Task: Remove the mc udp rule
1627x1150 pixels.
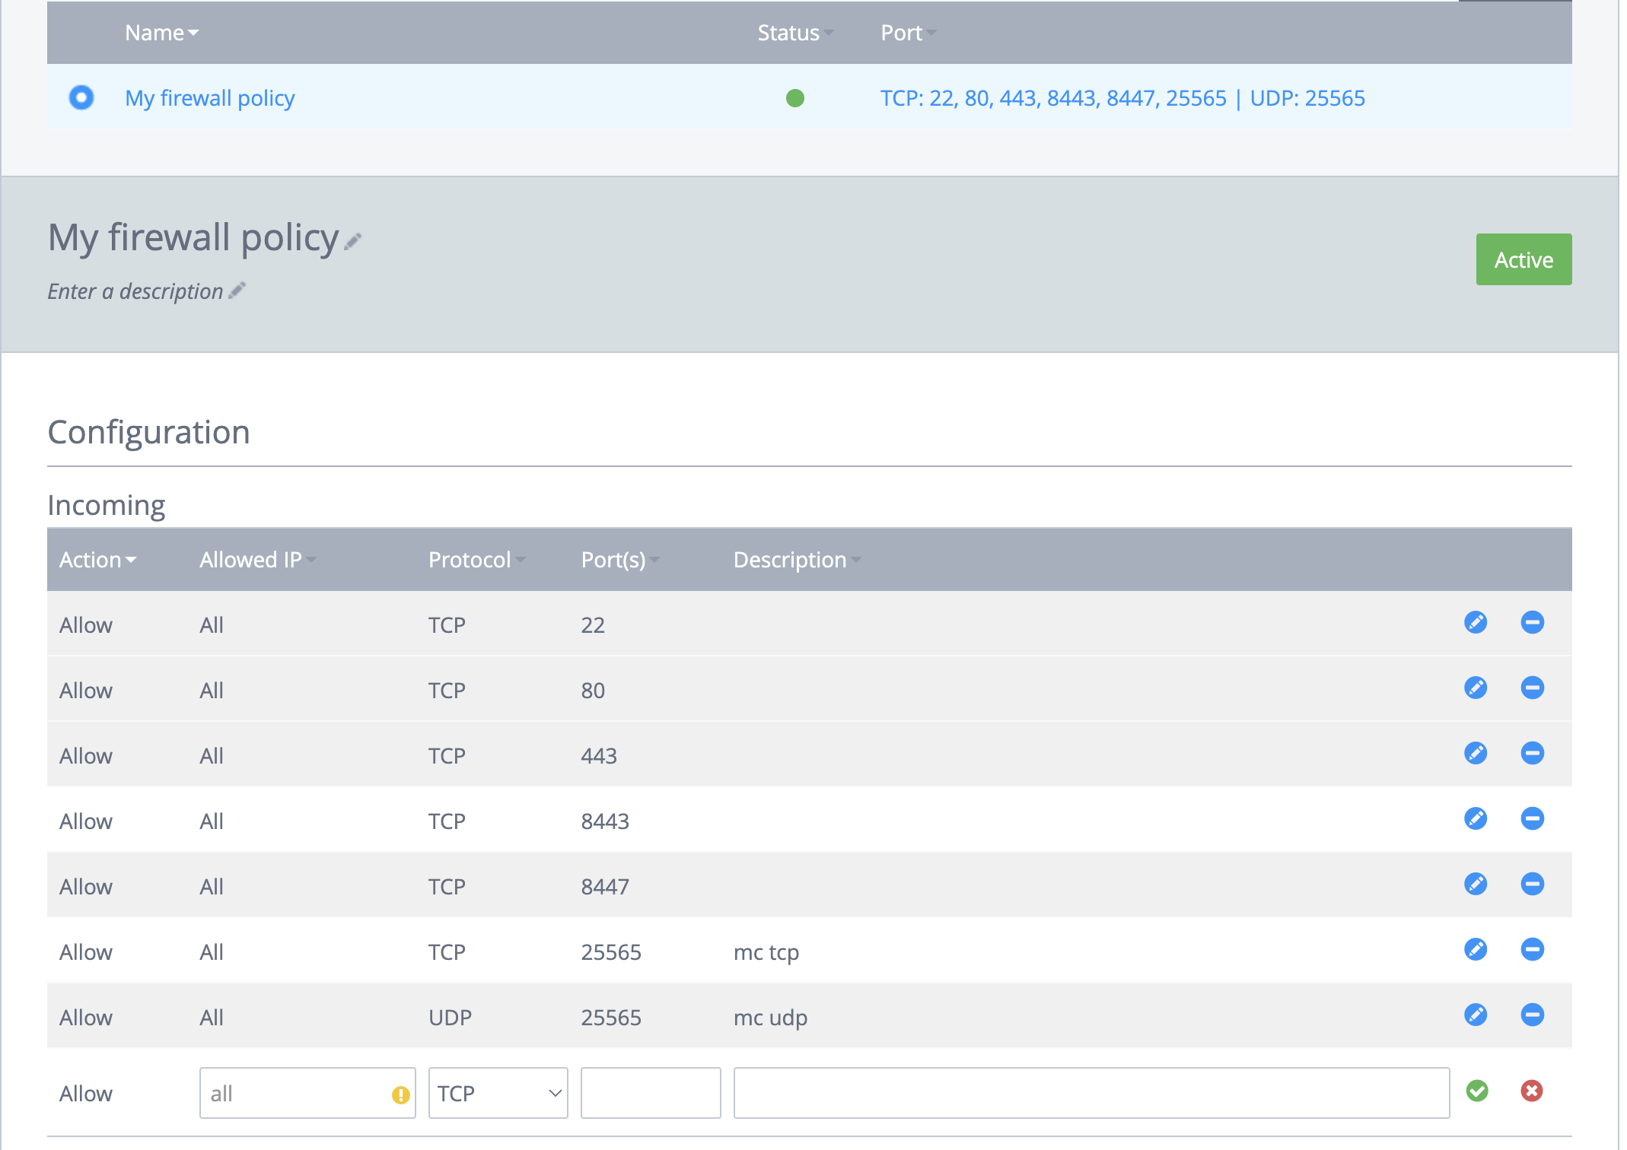Action: click(1532, 1015)
